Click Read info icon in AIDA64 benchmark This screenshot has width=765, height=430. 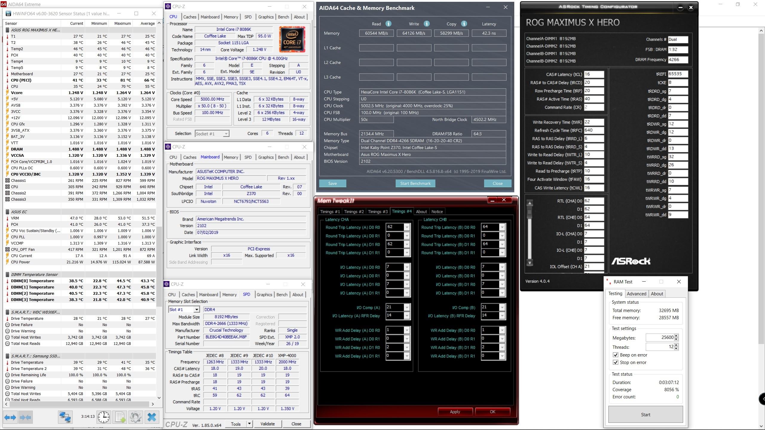(388, 24)
